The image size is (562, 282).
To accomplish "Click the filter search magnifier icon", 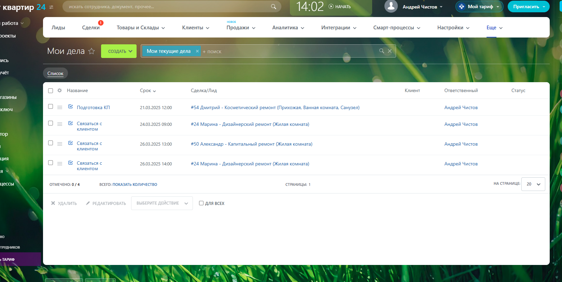I will point(382,51).
